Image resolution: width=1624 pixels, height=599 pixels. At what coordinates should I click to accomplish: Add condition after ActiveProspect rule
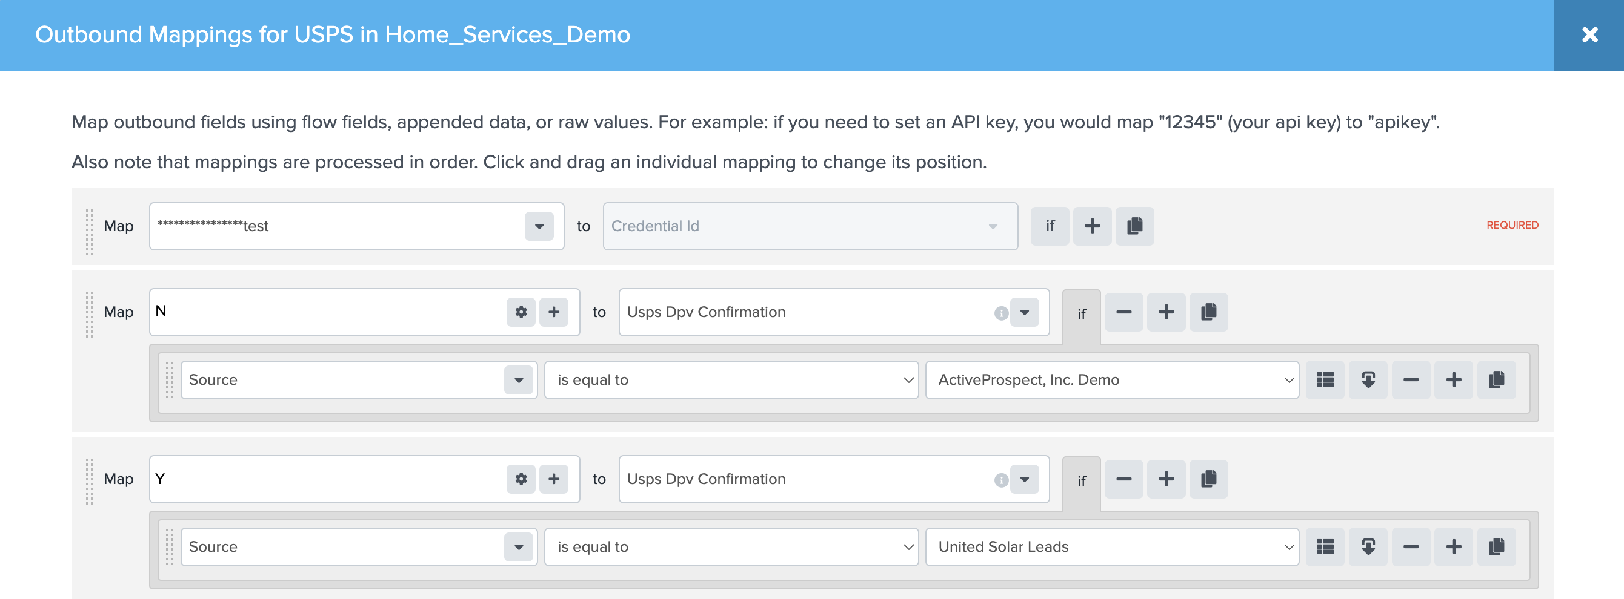pyautogui.click(x=1453, y=380)
